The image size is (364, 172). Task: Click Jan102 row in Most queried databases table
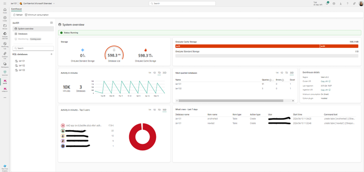click(x=235, y=88)
